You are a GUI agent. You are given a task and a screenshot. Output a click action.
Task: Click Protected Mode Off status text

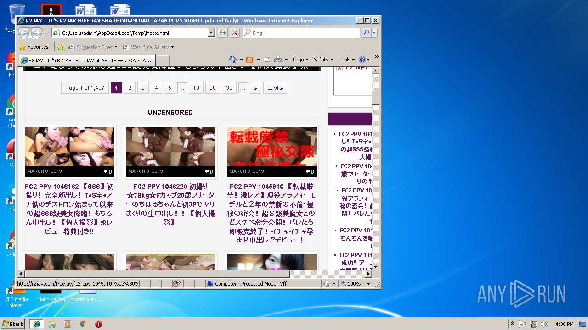click(x=264, y=284)
